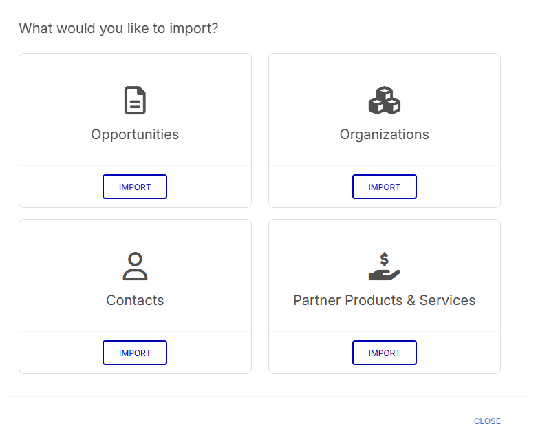
Task: Click the dollar sign above the hand
Action: point(384,259)
